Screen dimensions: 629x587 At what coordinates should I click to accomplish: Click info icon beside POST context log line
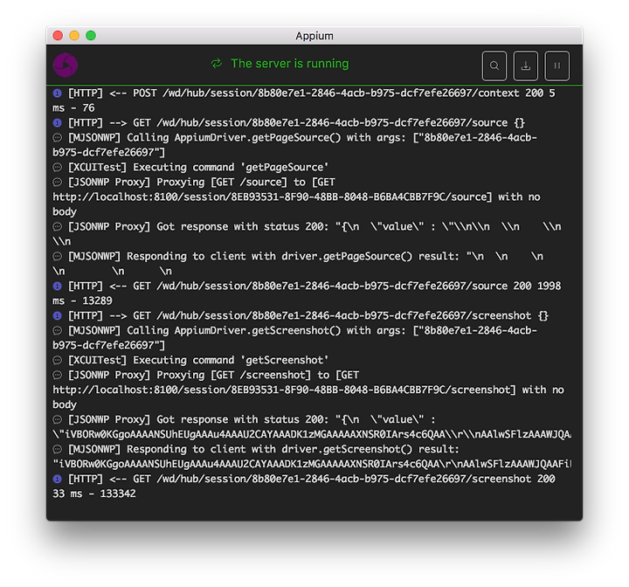58,93
